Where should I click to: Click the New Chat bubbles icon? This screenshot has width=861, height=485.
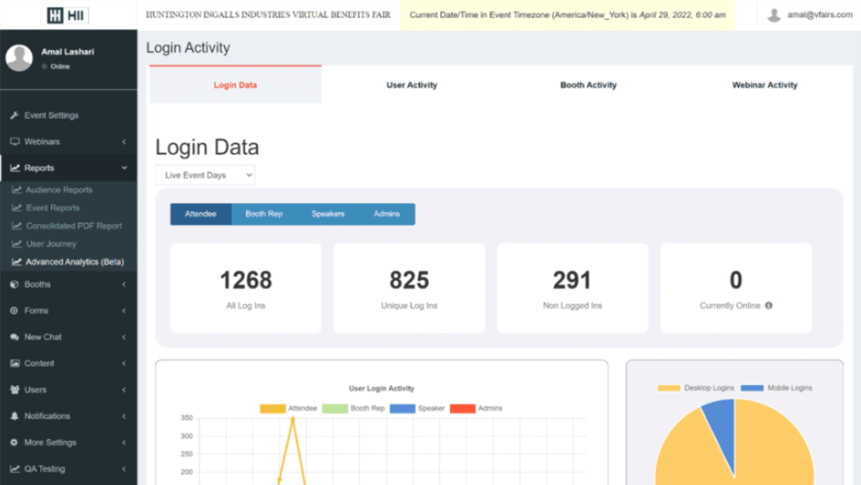click(15, 337)
